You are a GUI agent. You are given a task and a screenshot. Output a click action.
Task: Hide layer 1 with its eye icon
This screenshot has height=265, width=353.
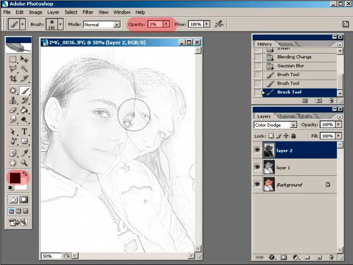(x=257, y=167)
